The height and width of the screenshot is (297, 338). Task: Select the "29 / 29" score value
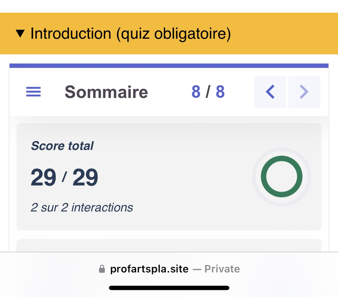[64, 177]
